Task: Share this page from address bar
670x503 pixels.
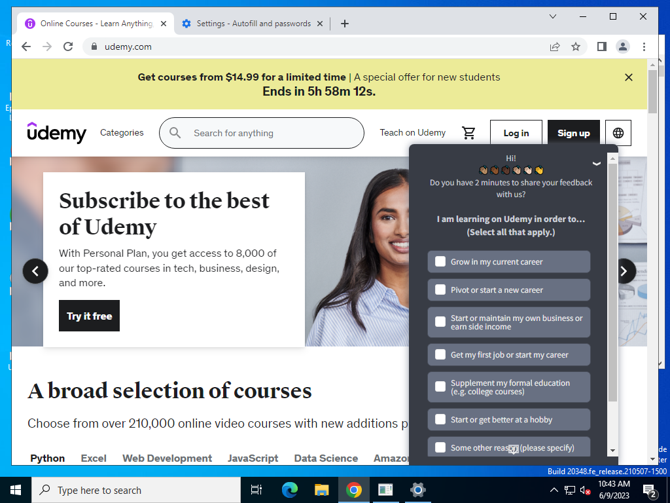Action: (x=555, y=47)
